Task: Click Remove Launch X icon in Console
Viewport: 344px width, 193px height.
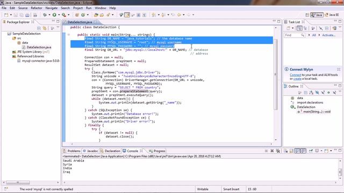Action: click(272, 151)
